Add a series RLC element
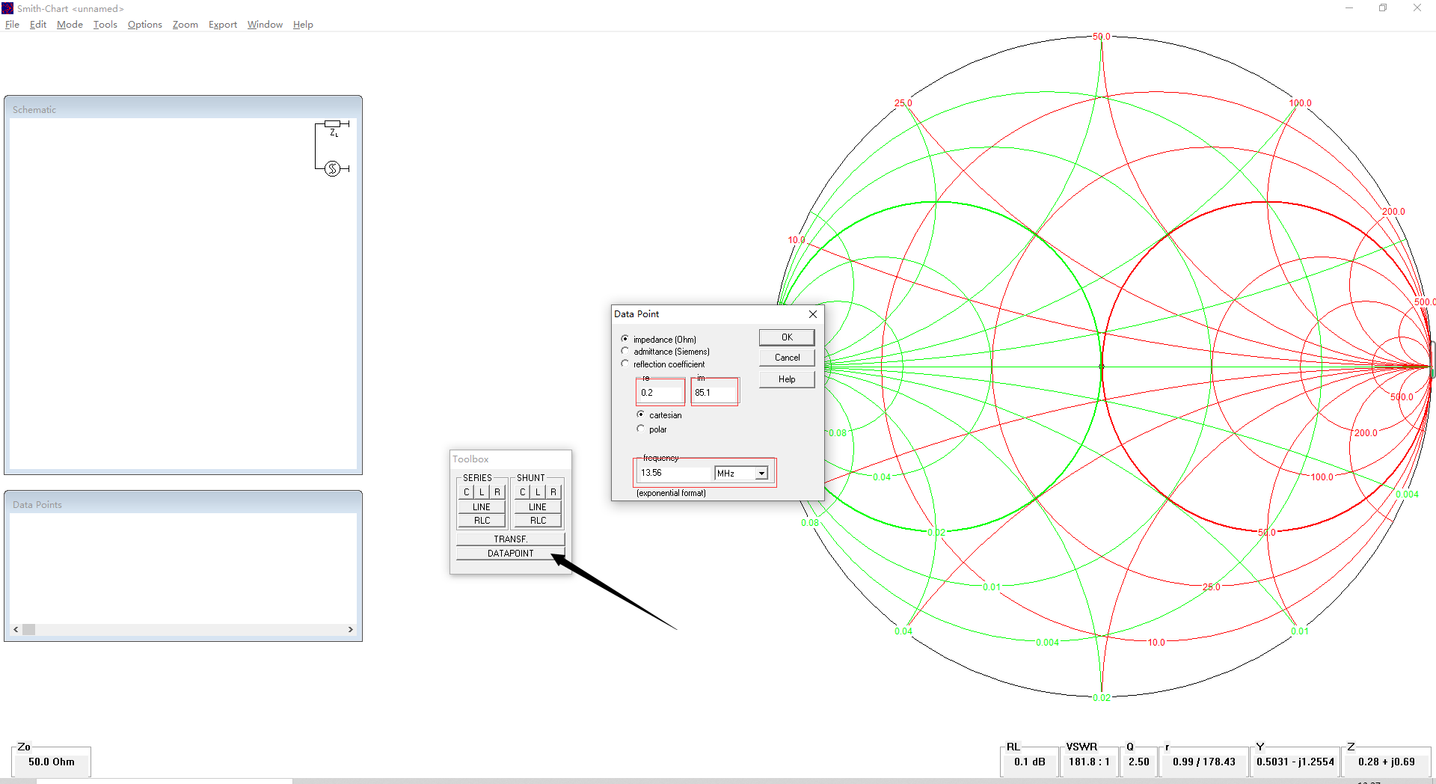The width and height of the screenshot is (1436, 784). pyautogui.click(x=482, y=521)
